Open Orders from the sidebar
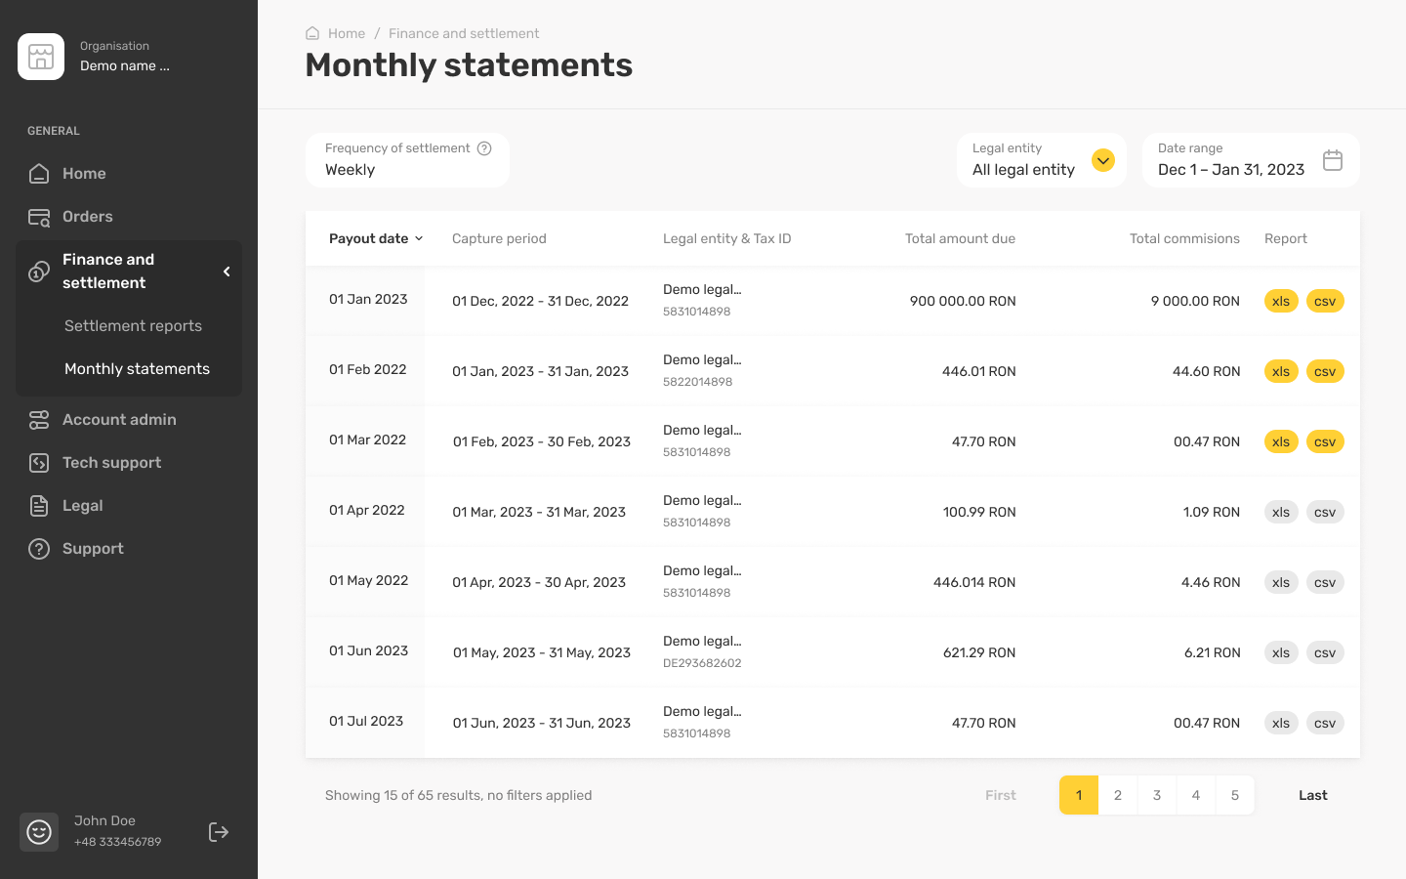The width and height of the screenshot is (1406, 879). click(88, 217)
